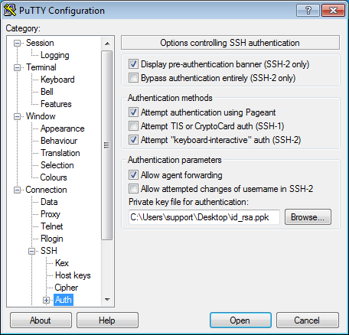The height and width of the screenshot is (335, 349).
Task: Click the Help button
Action: coord(107,320)
